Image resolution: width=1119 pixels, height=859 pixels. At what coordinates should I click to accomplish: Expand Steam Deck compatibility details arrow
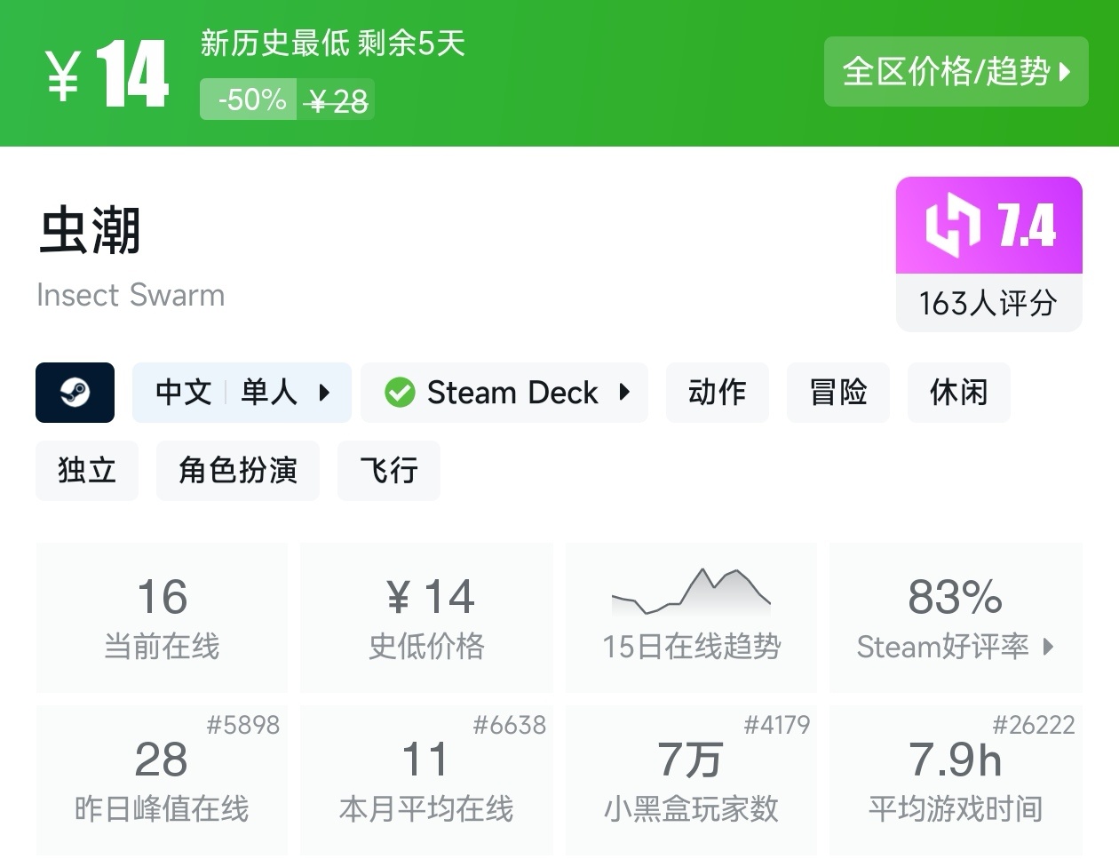point(624,393)
